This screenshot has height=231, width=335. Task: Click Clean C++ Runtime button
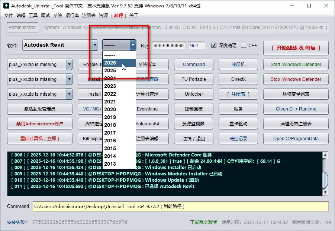coord(296,109)
